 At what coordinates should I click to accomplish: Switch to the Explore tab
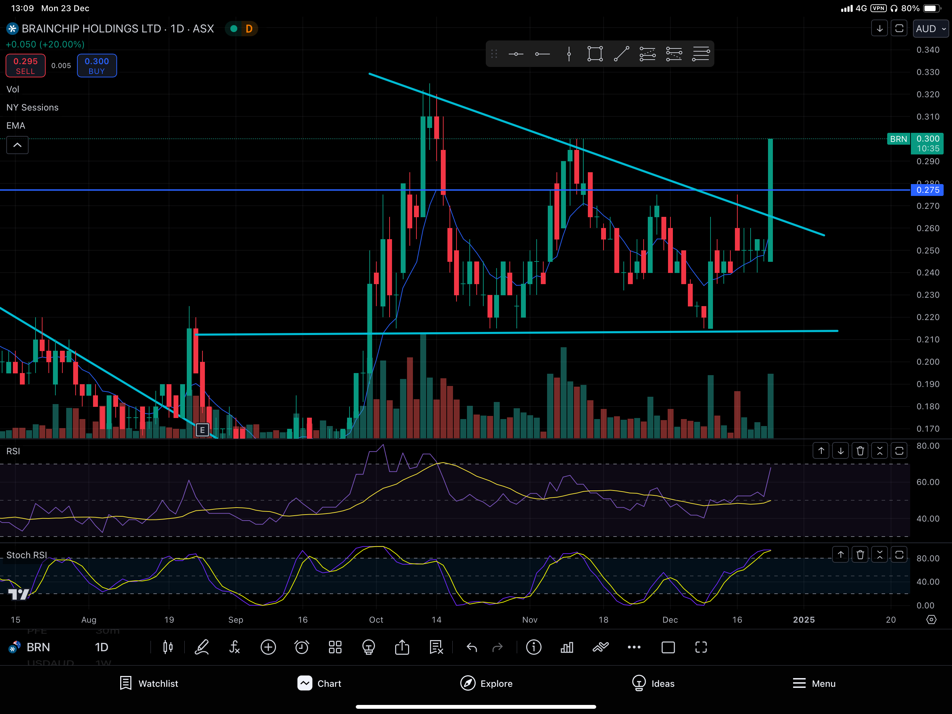coord(486,683)
